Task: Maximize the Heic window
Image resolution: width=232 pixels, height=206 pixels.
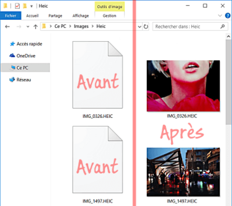Action: (205, 6)
